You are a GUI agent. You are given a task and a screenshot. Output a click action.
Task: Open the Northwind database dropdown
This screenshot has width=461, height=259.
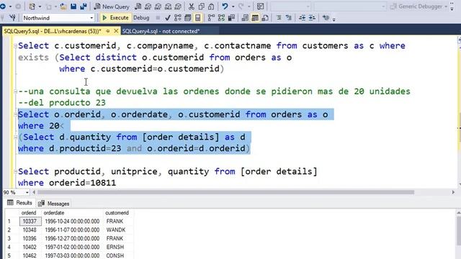coord(91,18)
